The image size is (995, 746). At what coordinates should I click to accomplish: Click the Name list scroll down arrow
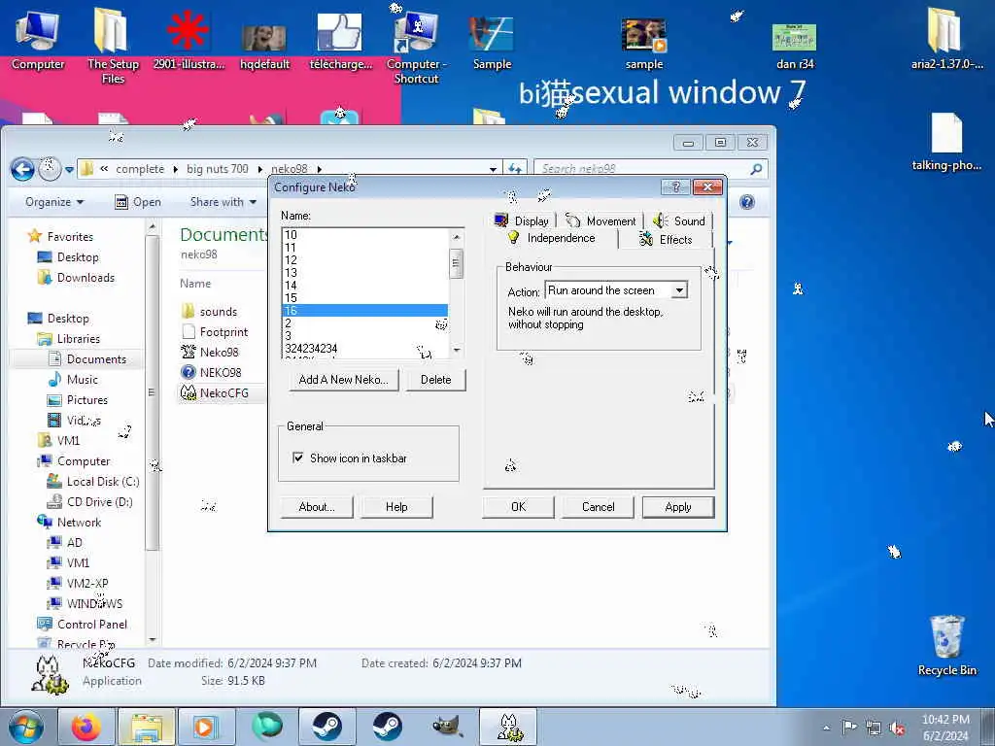pyautogui.click(x=457, y=350)
